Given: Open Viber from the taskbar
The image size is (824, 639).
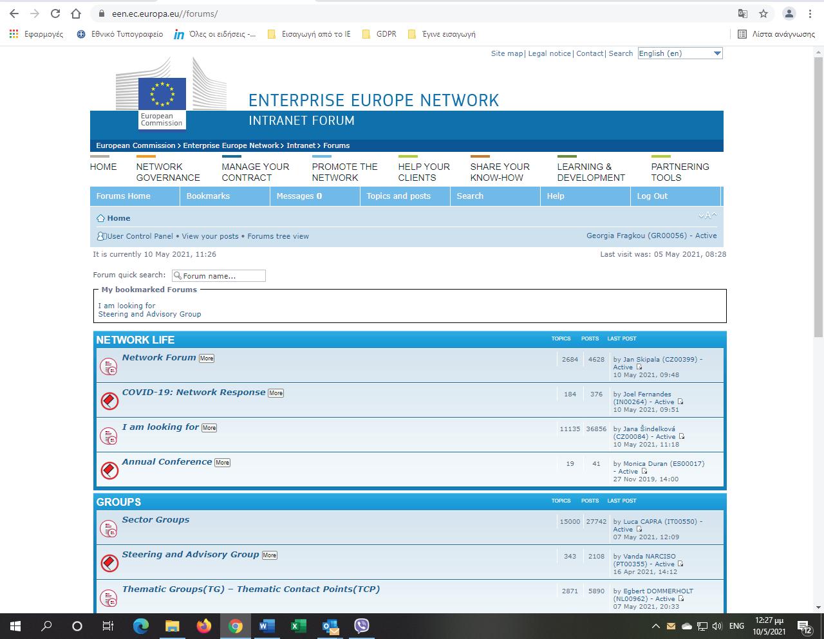Looking at the screenshot, I should [x=362, y=625].
